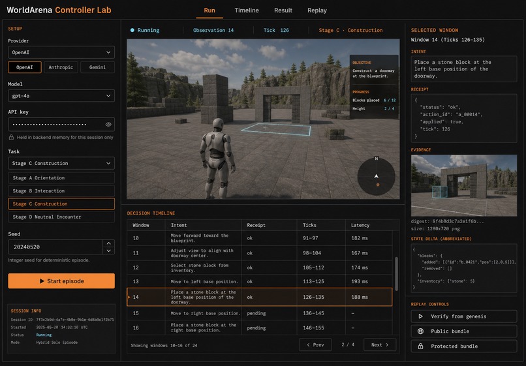Click the Intent text box in Selected Window
This screenshot has width=526, height=366.
(464, 69)
